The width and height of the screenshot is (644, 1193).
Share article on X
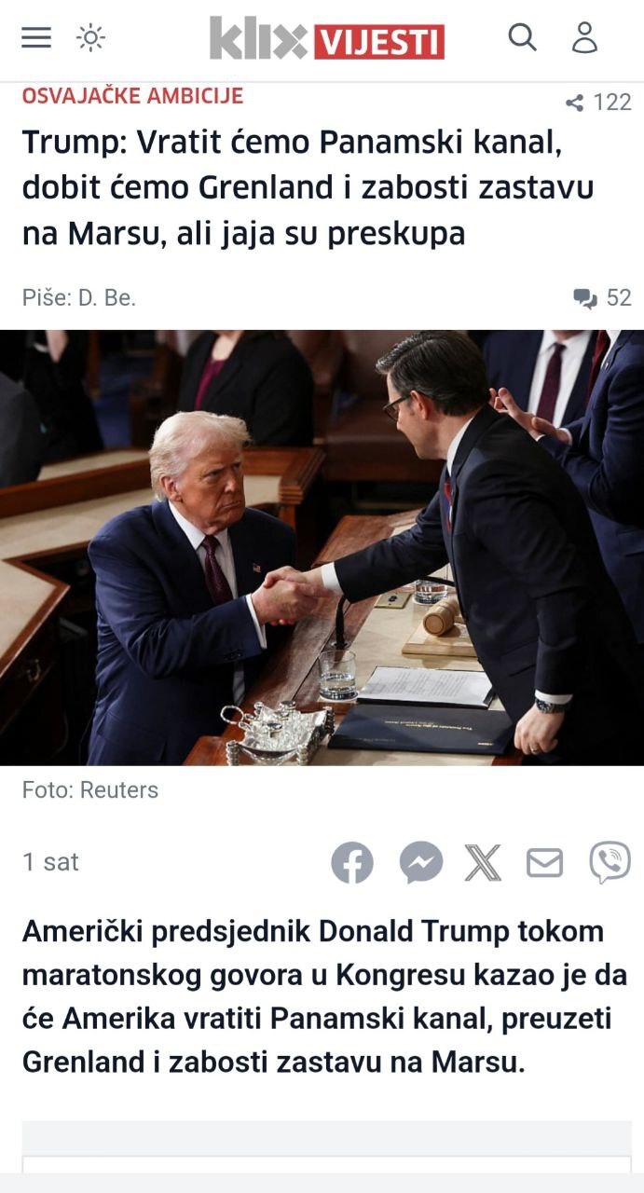pos(483,862)
